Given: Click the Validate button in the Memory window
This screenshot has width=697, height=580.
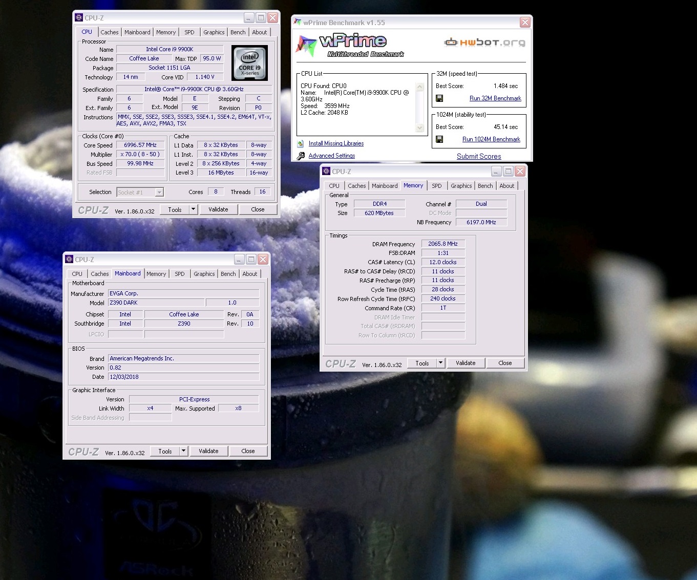Looking at the screenshot, I should pos(466,363).
